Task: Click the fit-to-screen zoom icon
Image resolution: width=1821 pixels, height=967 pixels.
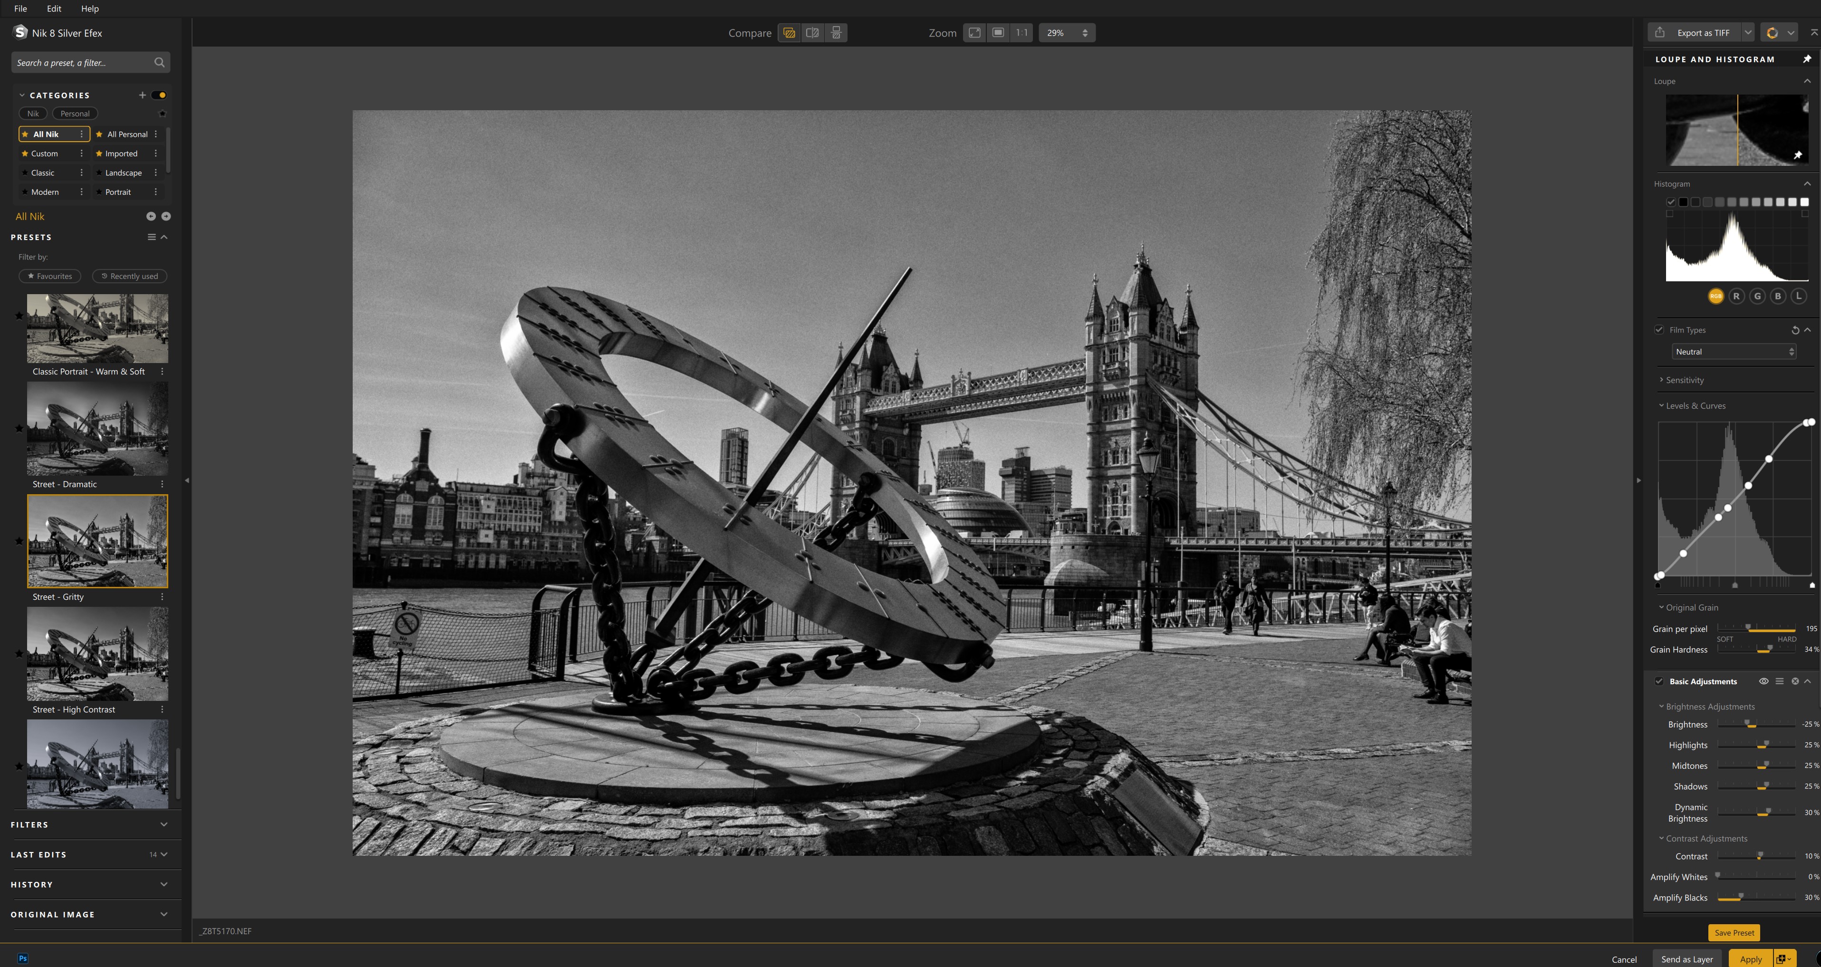Action: 974,32
